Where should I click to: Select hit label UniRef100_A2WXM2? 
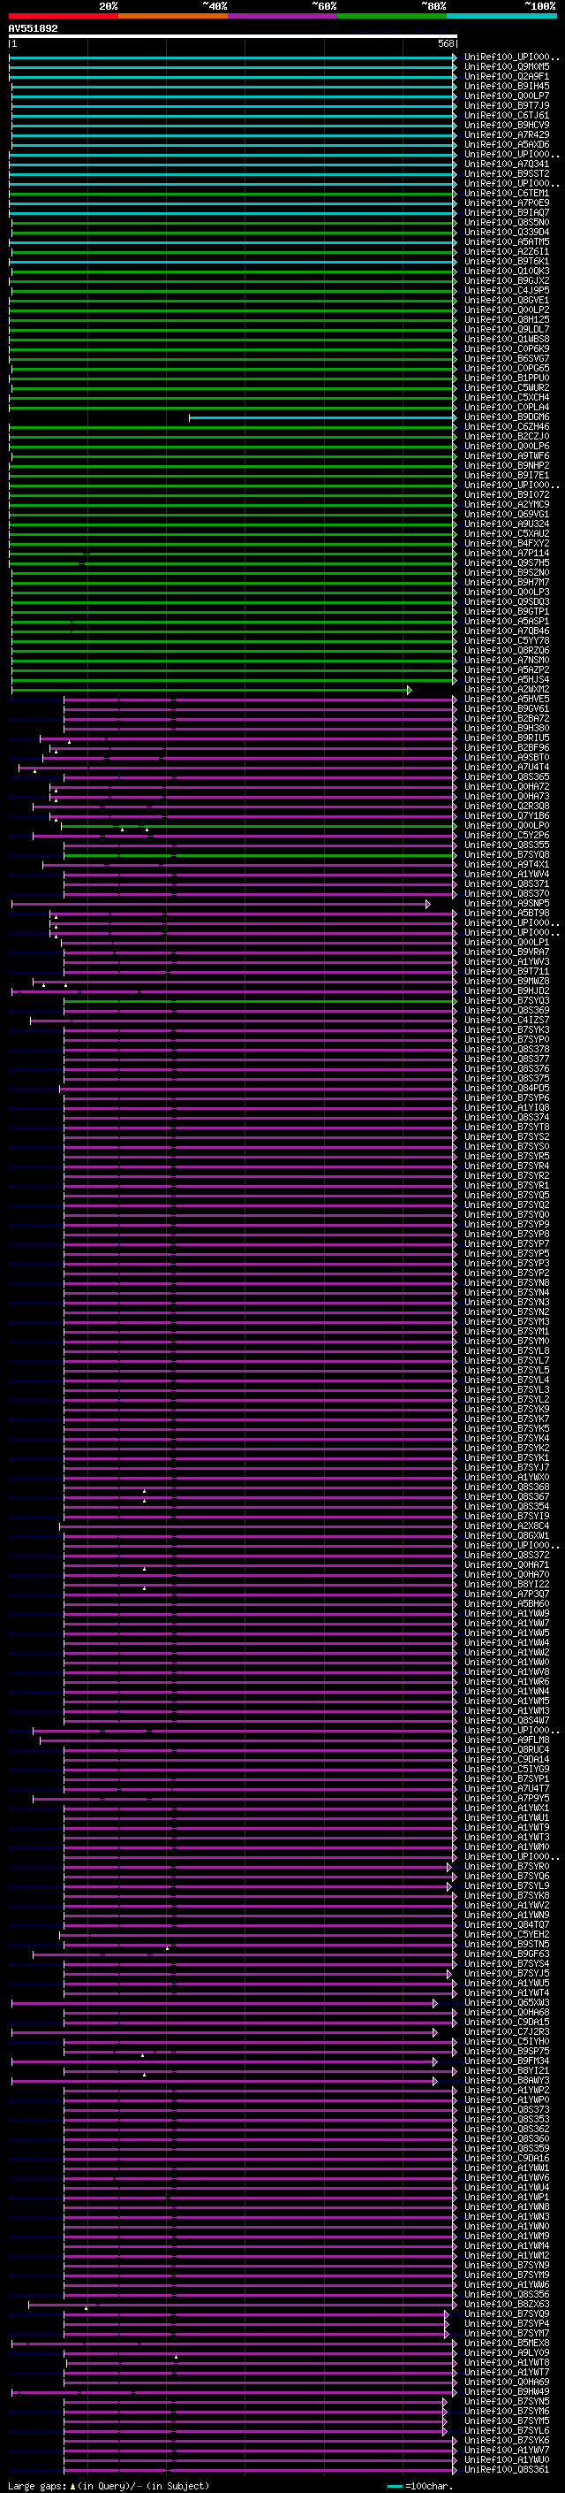pos(507,689)
